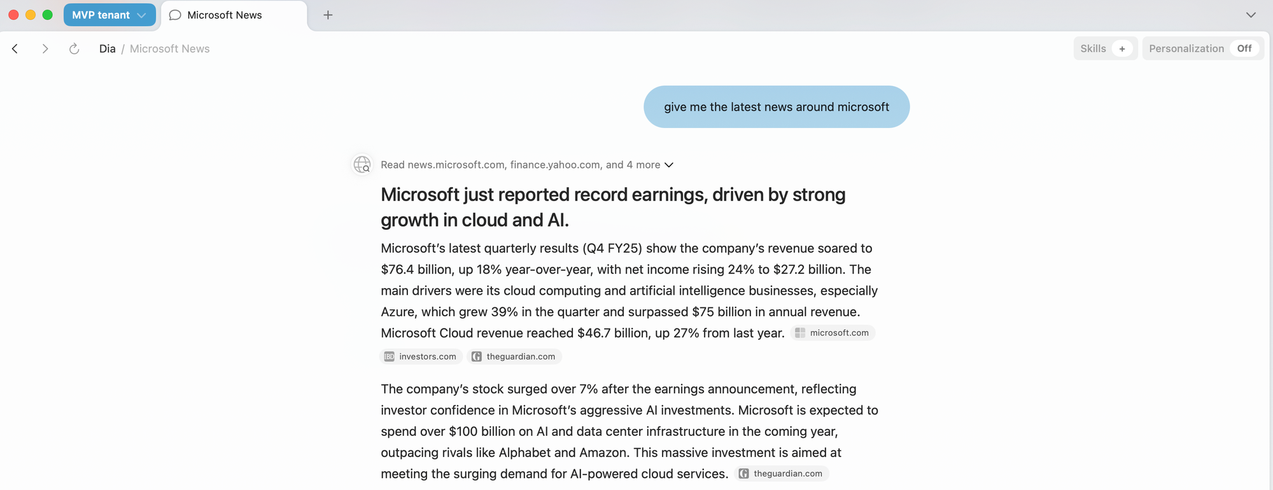
Task: Open the MVP tenant dropdown
Action: coord(109,15)
